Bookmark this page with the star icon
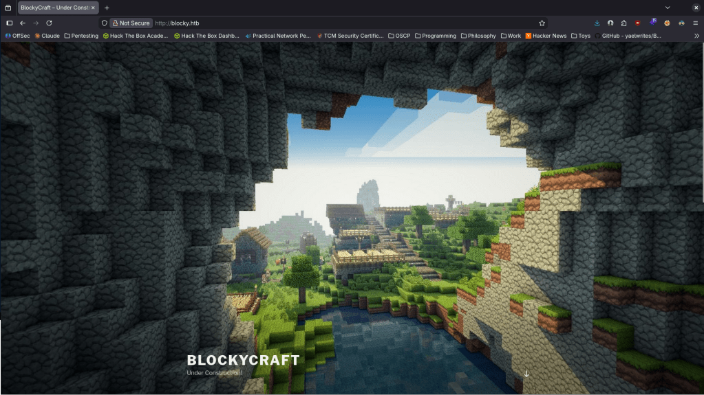704x395 pixels. (x=542, y=23)
